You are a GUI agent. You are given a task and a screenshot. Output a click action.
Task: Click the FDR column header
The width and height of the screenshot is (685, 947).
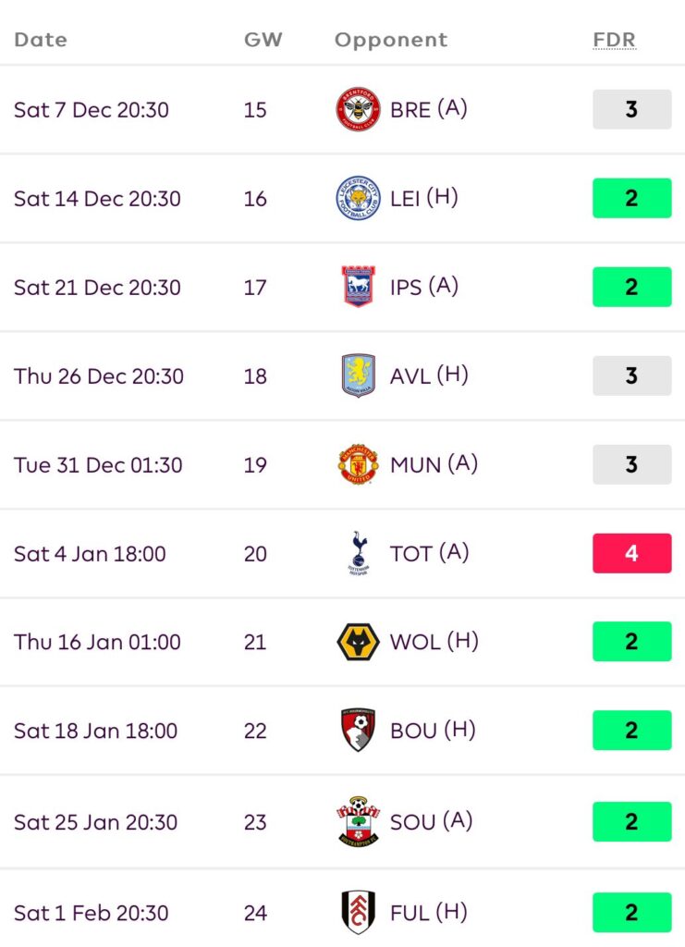[614, 40]
